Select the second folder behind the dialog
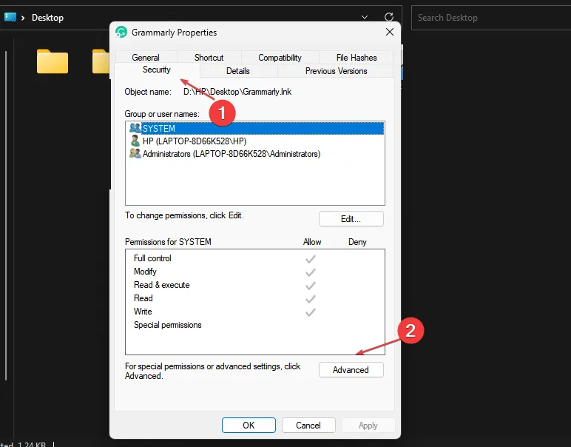This screenshot has height=447, width=571. click(x=101, y=61)
